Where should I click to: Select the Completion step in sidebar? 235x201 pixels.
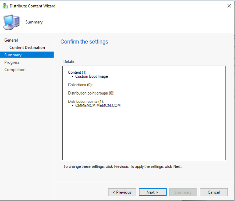pyautogui.click(x=15, y=70)
